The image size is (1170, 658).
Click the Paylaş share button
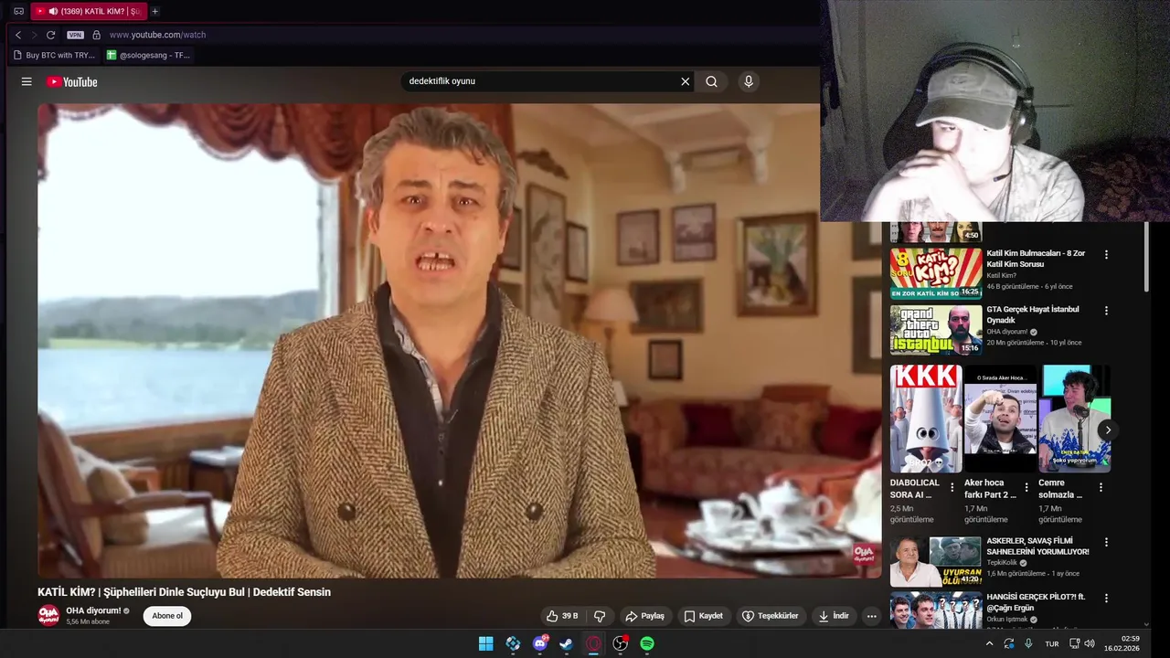644,616
